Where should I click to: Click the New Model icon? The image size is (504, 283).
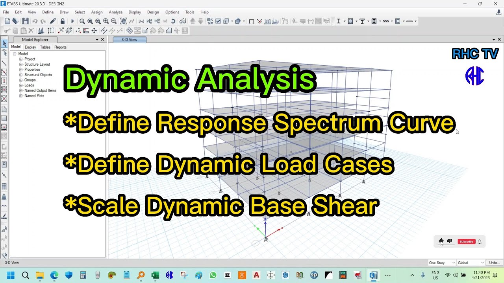pos(7,21)
